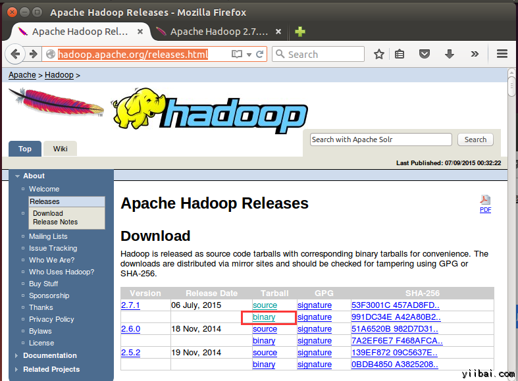This screenshot has width=518, height=381.
Task: Expand the Documentation sidebar section
Action: (x=18, y=355)
